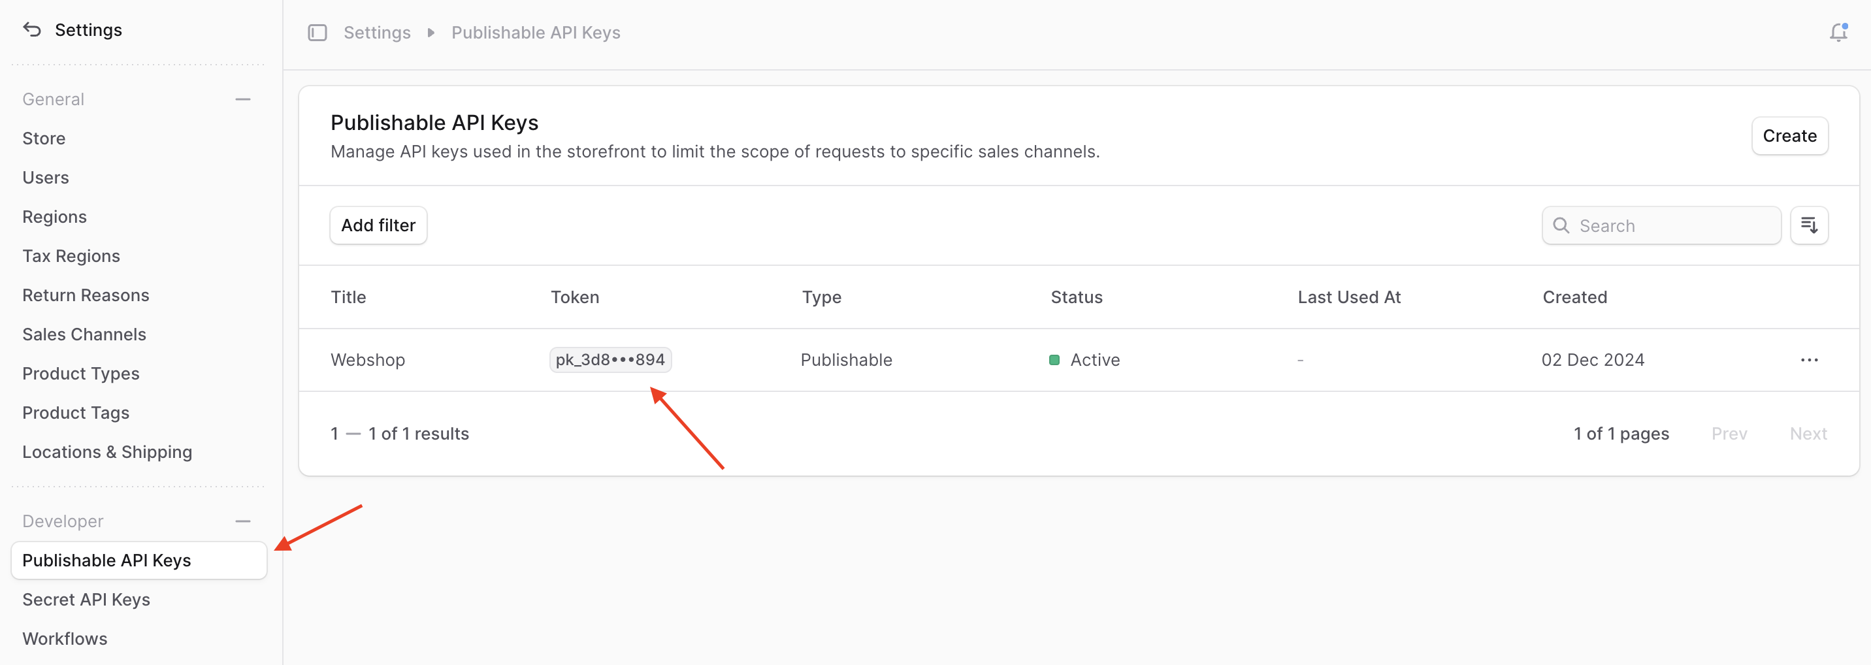The height and width of the screenshot is (665, 1871).
Task: Click the green Active status indicator
Action: tap(1054, 359)
